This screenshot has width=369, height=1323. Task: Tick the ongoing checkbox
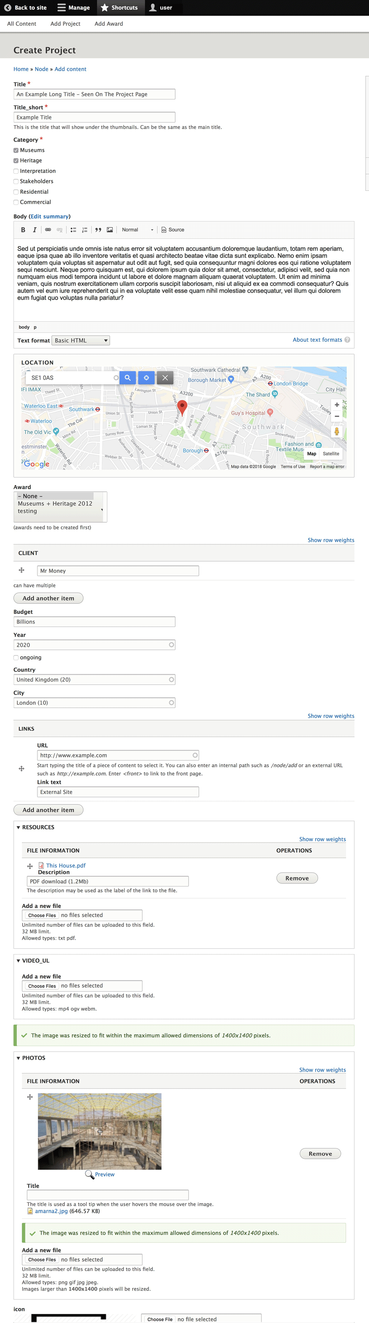coord(16,657)
